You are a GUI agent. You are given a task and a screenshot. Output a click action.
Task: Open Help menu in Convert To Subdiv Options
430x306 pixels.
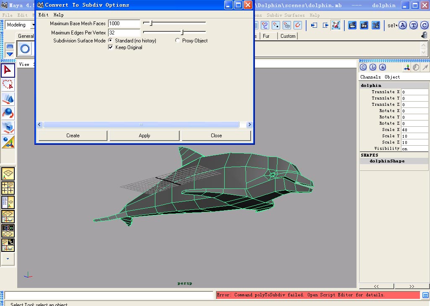click(x=58, y=15)
